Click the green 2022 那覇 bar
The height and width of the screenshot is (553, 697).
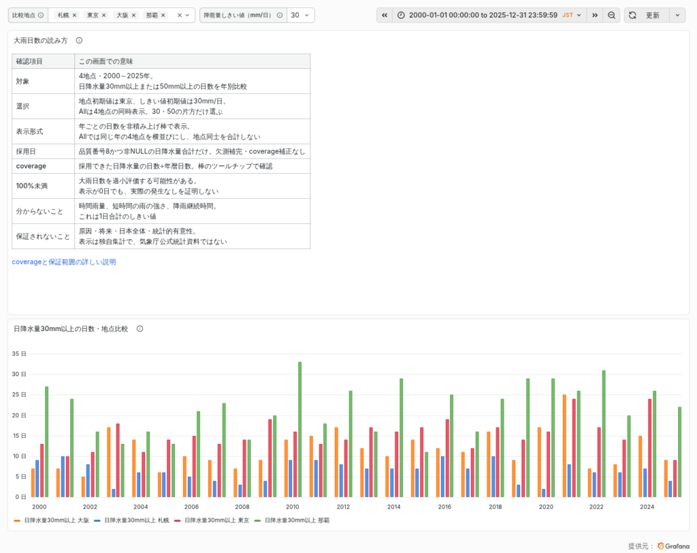pos(604,433)
